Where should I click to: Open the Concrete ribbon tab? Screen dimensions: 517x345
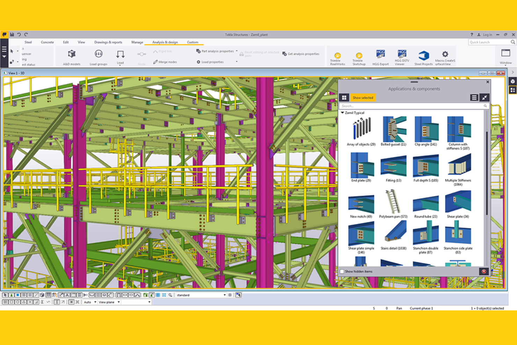click(47, 42)
